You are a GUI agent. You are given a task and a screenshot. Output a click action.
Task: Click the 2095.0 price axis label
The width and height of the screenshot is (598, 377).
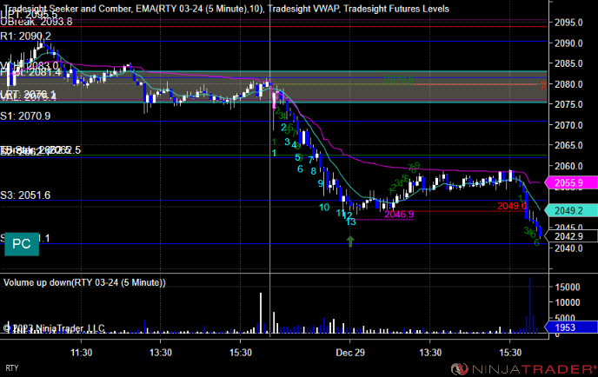(568, 23)
